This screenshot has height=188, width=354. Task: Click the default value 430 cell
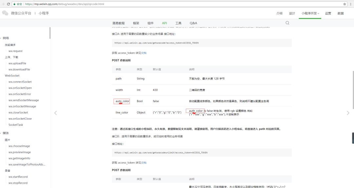(155, 90)
